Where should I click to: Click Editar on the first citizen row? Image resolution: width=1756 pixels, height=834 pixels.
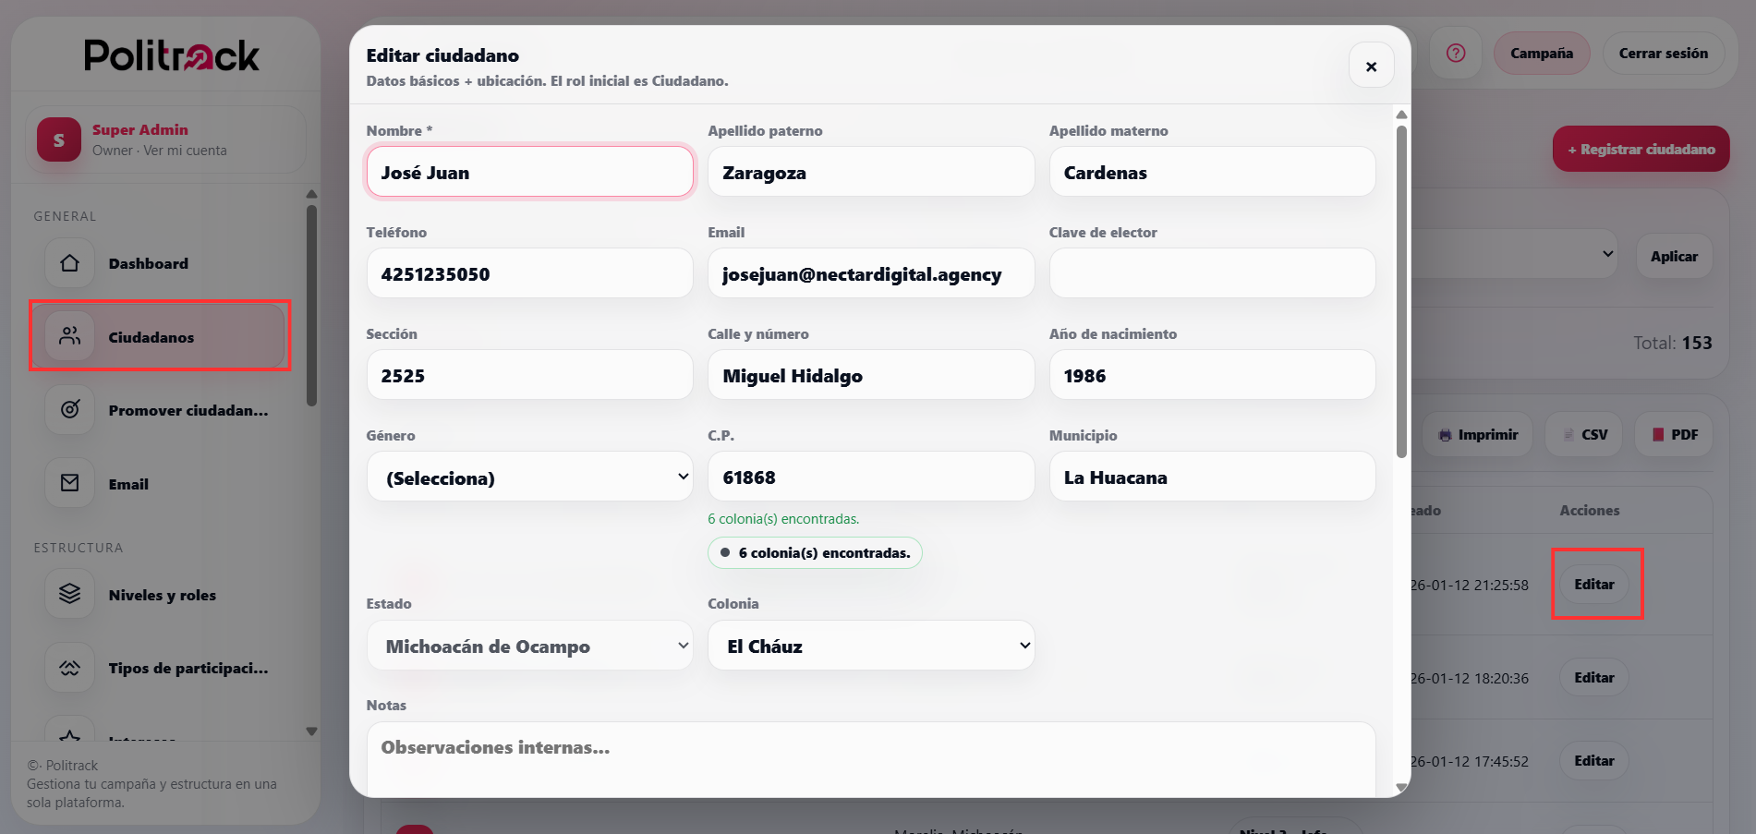click(1595, 584)
